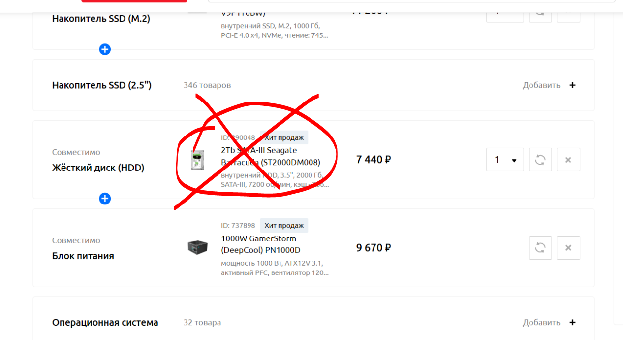Remove the GamerStorm PN1000D power supply

click(568, 248)
